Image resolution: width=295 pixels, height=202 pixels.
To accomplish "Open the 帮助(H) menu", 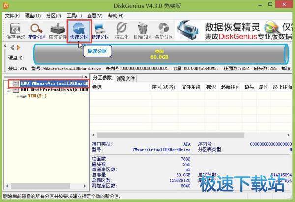I will click(116, 16).
